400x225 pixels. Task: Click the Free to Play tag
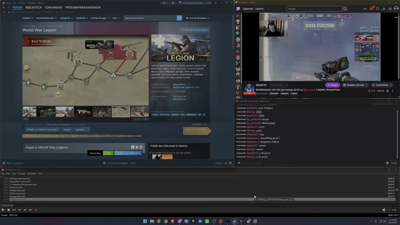[165, 115]
